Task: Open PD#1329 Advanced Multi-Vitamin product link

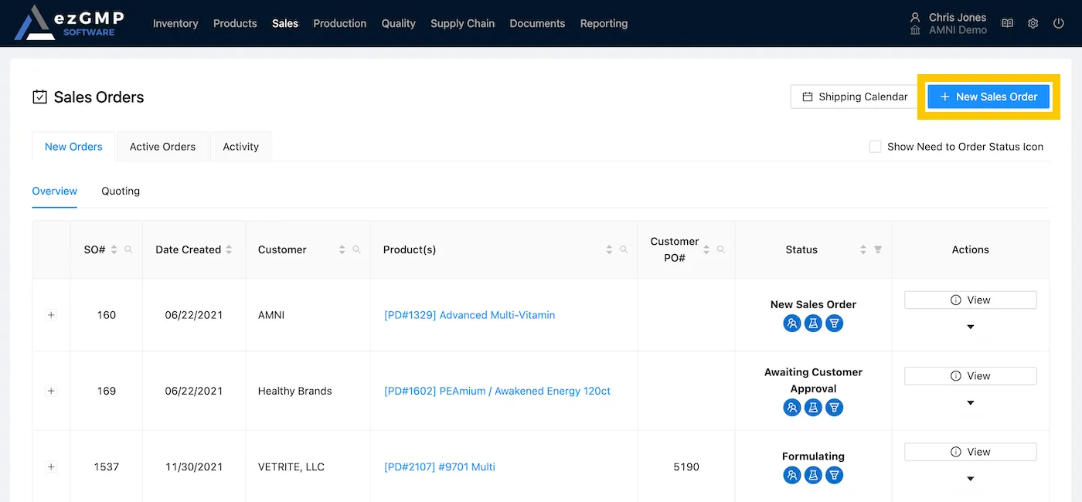Action: (x=469, y=315)
